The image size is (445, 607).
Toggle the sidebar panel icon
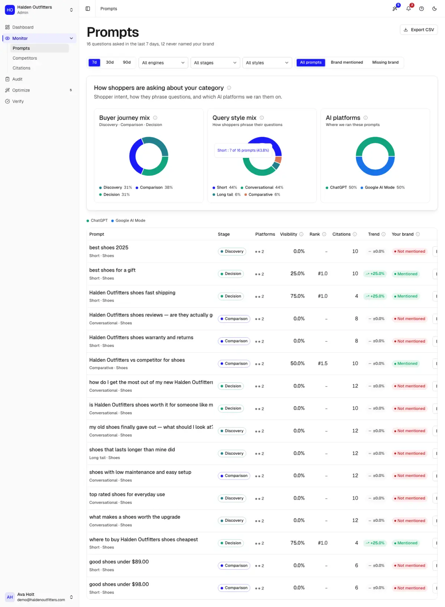pos(88,9)
